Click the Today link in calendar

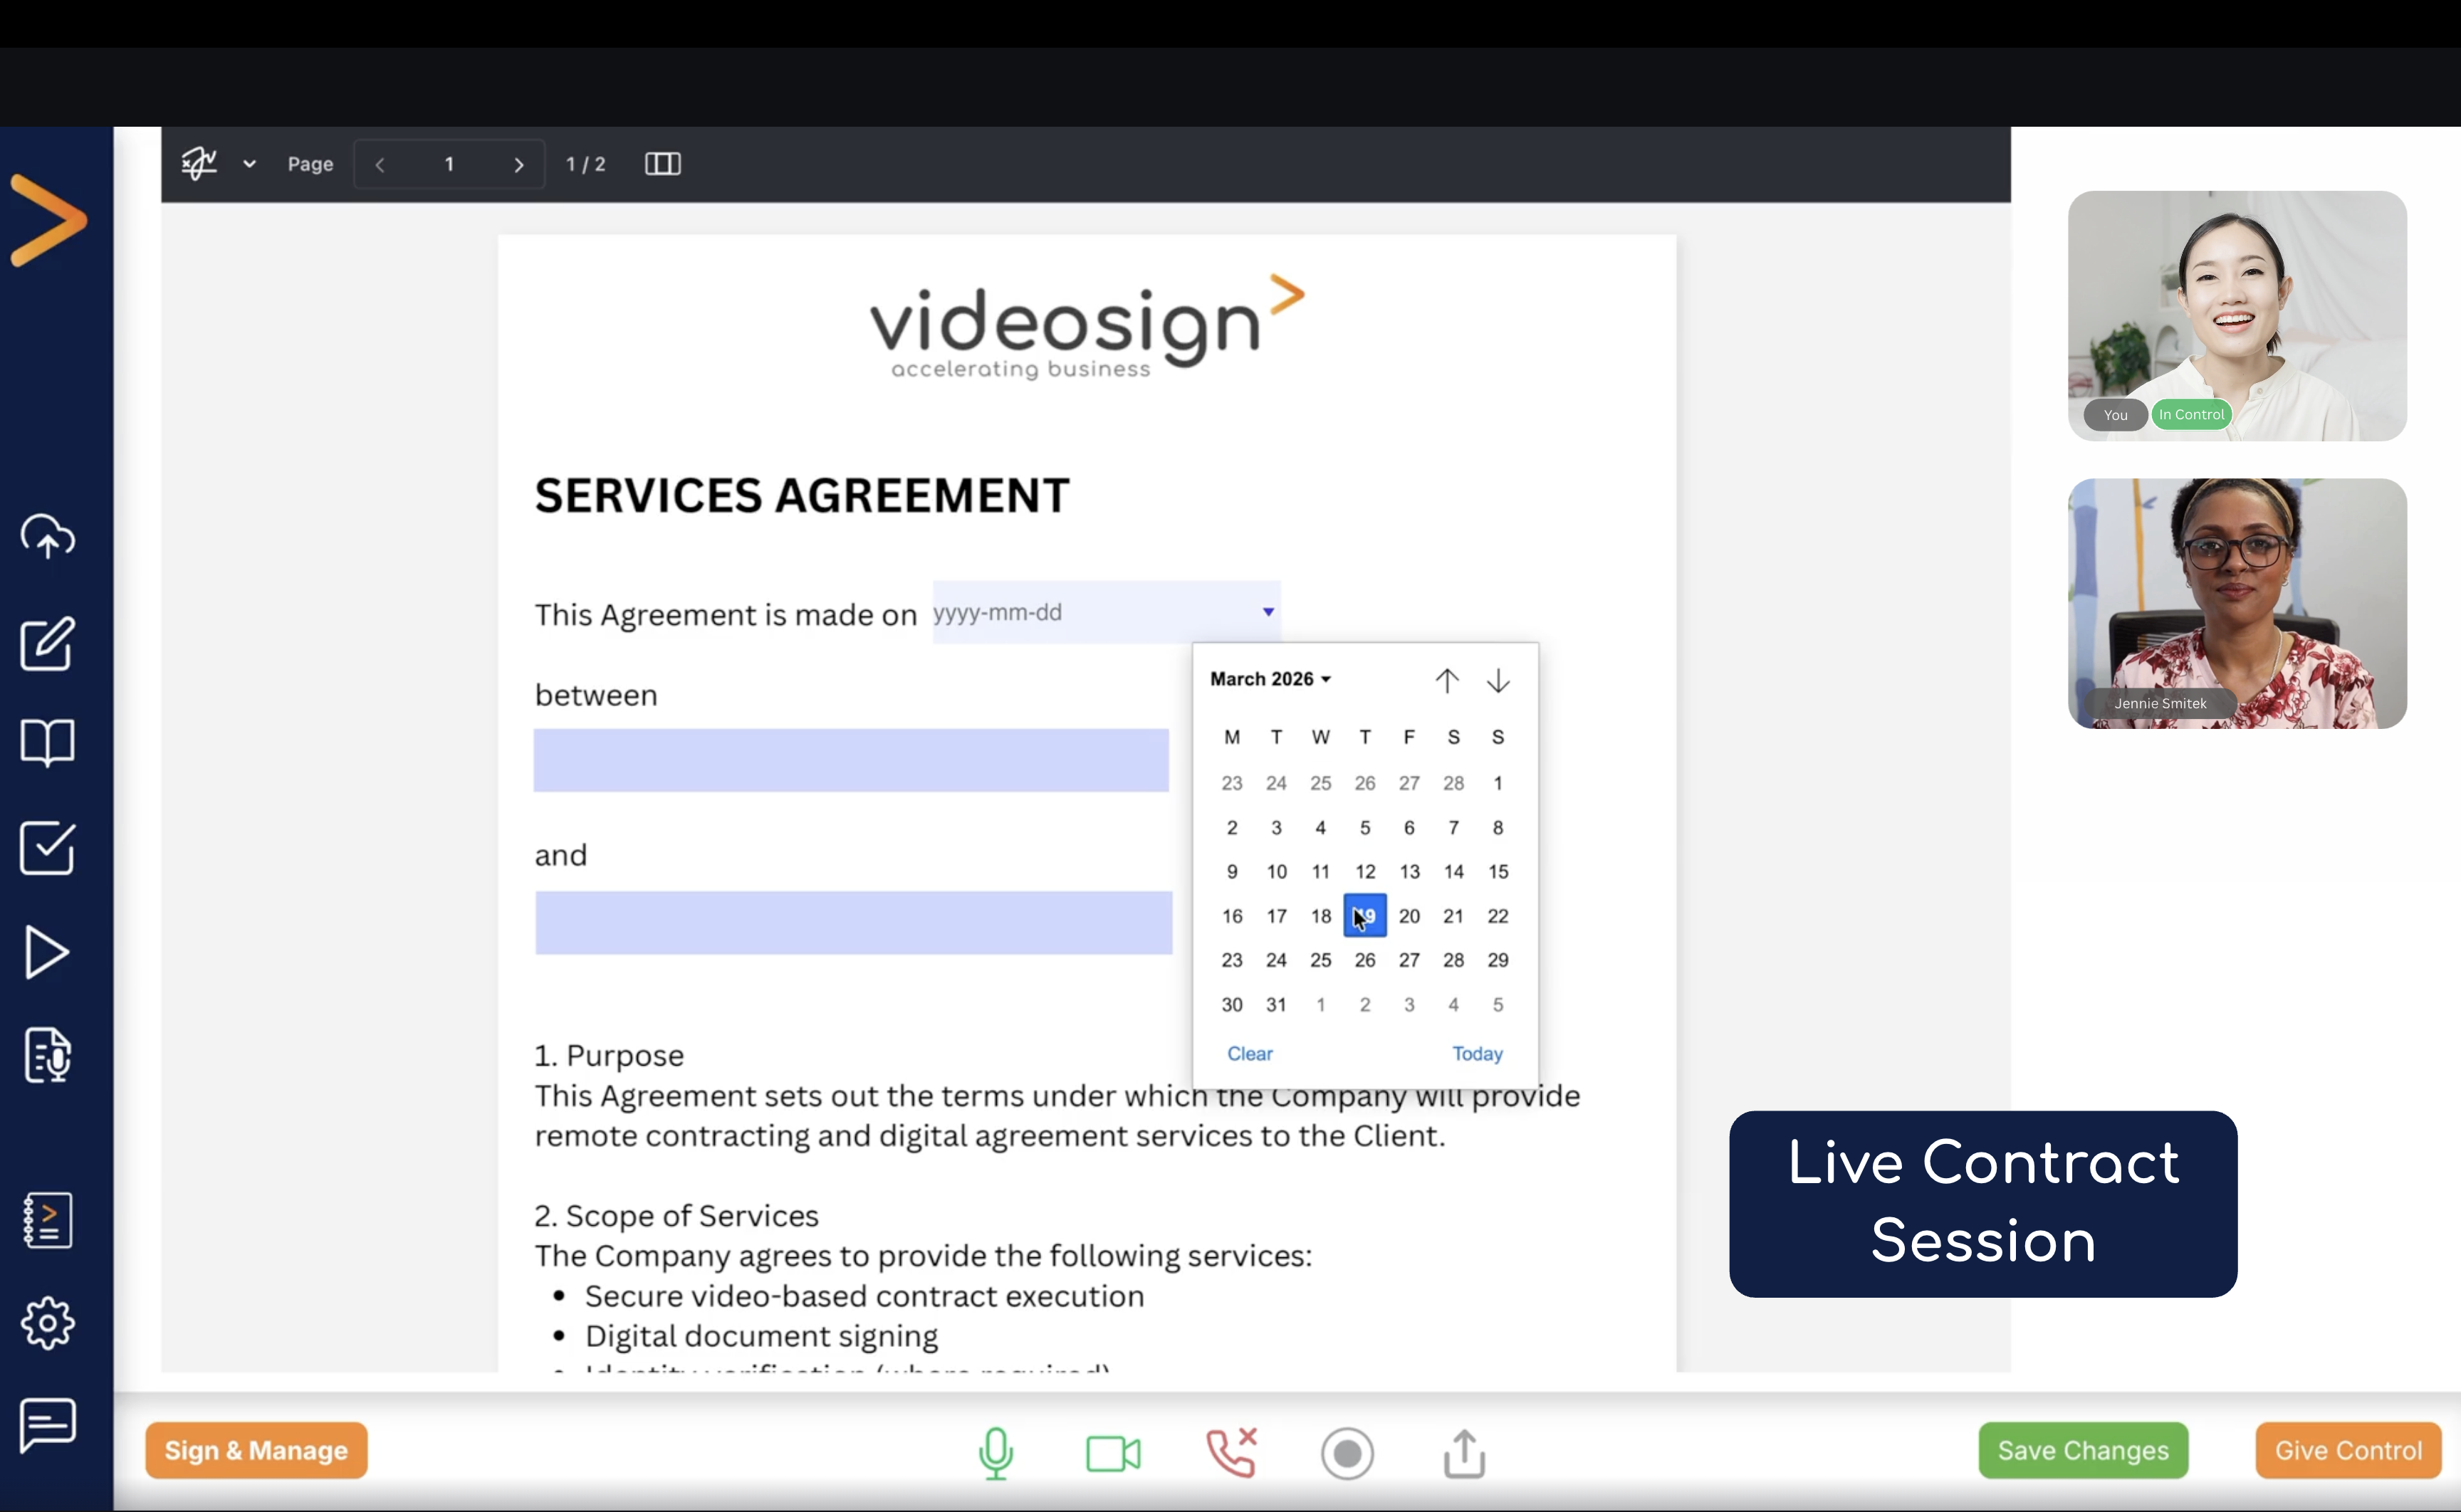tap(1477, 1054)
